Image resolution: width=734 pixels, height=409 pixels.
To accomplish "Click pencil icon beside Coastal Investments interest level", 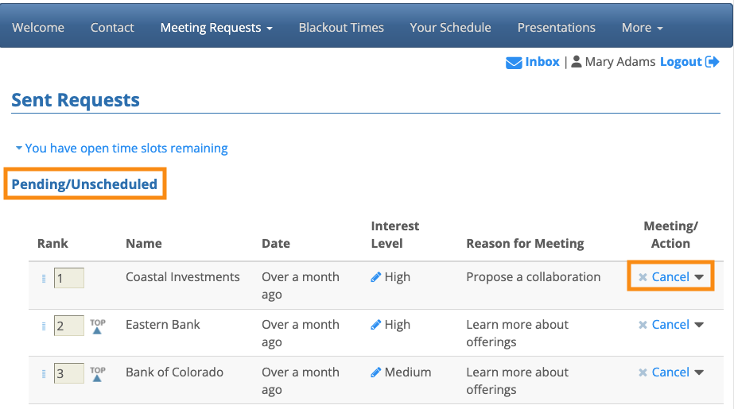I will 376,277.
